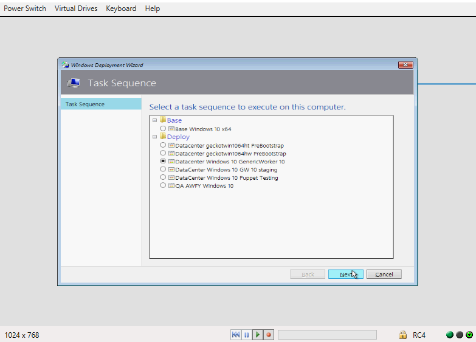Click 'Datacenter geckotwin1064hw PreBootstrap' text

(x=231, y=154)
